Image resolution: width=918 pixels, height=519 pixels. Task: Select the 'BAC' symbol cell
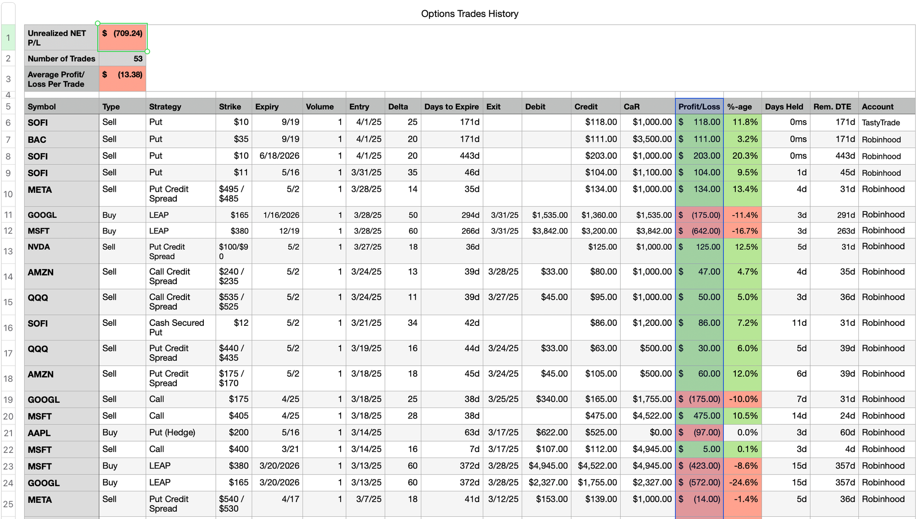coord(62,140)
